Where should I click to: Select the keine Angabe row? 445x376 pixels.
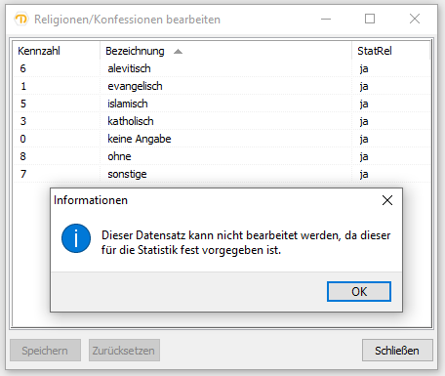click(222, 139)
